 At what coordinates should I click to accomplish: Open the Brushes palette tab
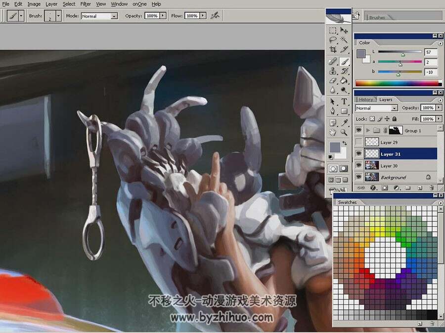pos(377,17)
